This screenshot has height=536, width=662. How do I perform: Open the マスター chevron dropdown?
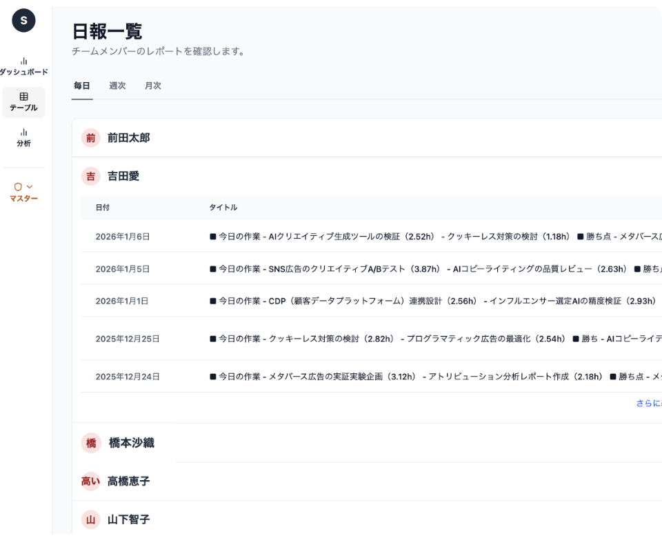click(x=30, y=186)
